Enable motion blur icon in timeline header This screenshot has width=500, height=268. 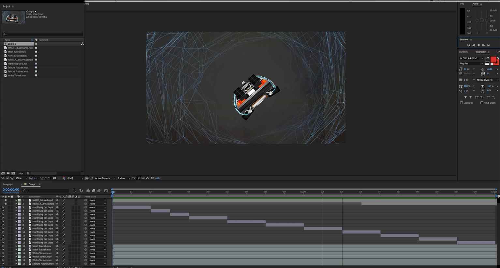coord(99,191)
